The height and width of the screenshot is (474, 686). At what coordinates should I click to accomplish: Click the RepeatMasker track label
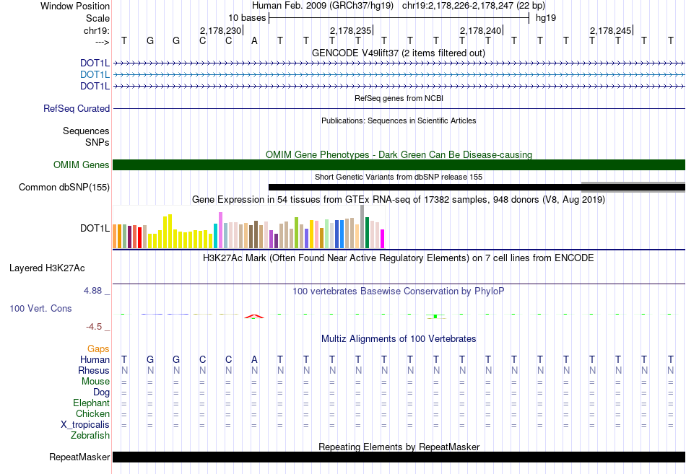tap(79, 457)
